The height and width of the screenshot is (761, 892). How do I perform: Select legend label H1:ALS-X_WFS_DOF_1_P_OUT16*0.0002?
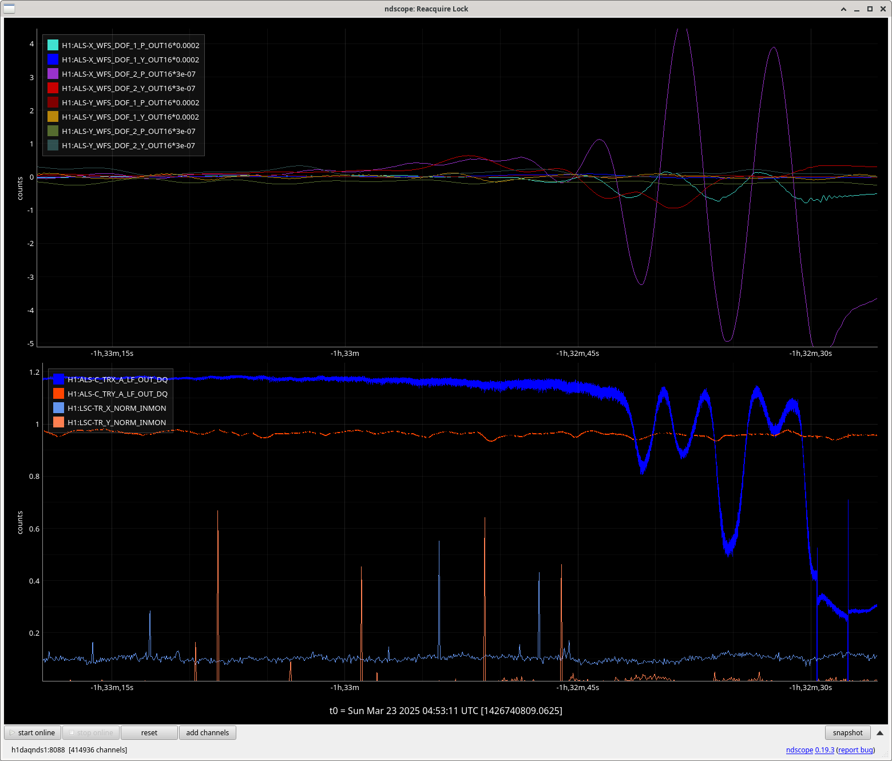click(x=130, y=45)
